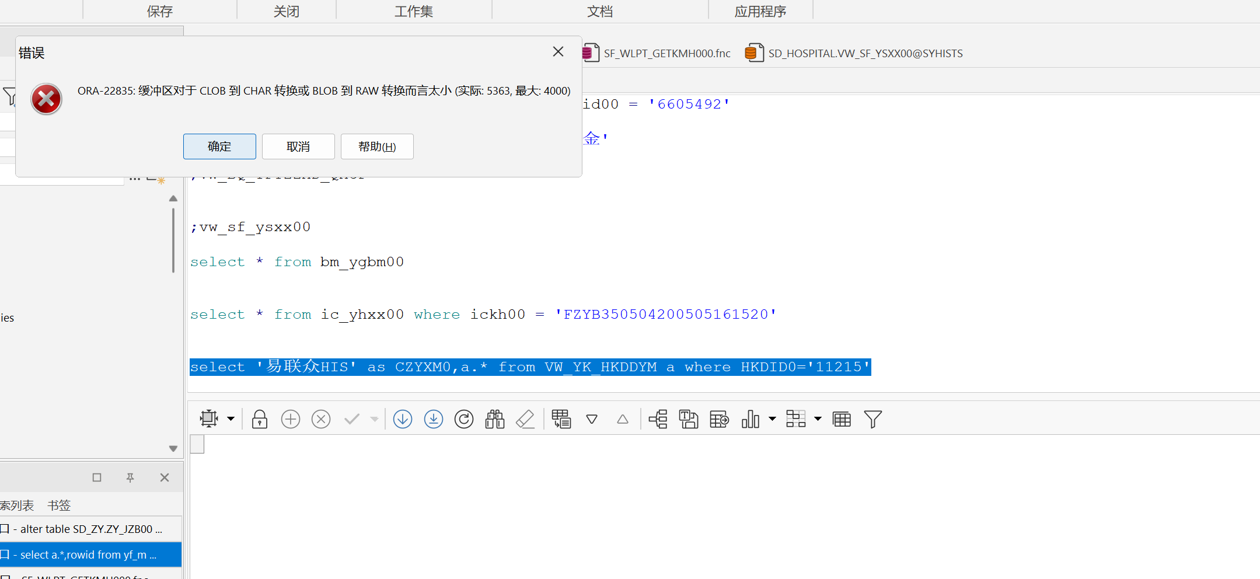Switch to SF_WLPT_GETKMH000.fnc tab
The height and width of the screenshot is (579, 1260).
657,53
